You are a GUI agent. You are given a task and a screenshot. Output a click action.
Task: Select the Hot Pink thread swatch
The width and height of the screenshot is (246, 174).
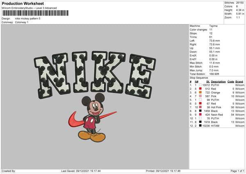(x=200, y=107)
